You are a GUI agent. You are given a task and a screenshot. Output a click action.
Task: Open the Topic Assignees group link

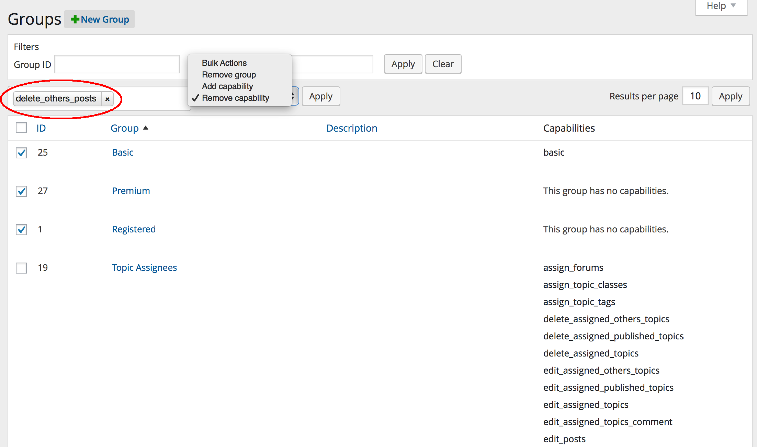(144, 268)
